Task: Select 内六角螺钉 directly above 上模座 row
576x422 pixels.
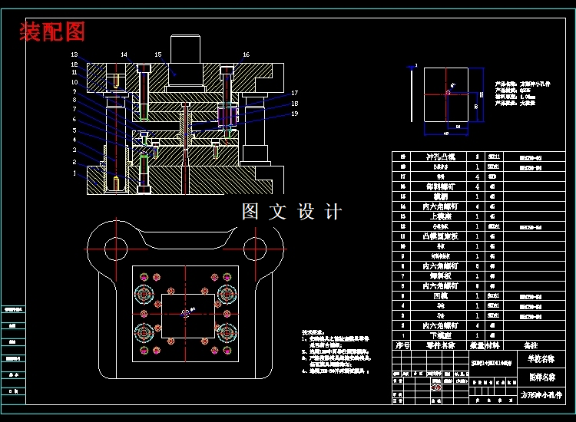Action: click(x=441, y=206)
